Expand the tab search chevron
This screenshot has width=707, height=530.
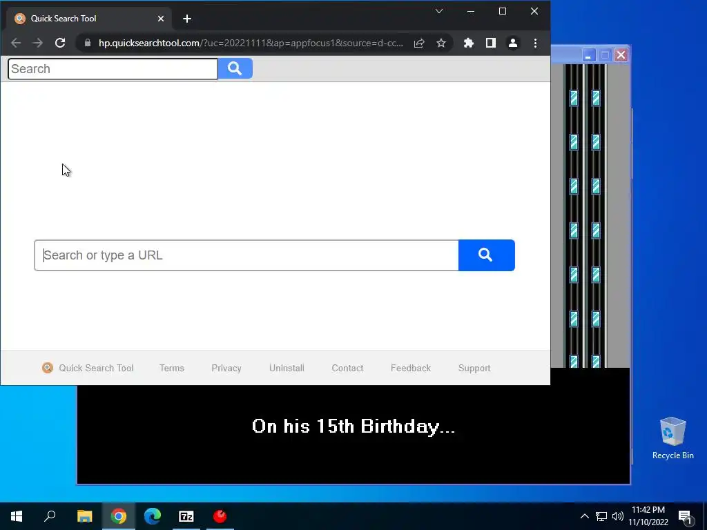[x=438, y=11]
